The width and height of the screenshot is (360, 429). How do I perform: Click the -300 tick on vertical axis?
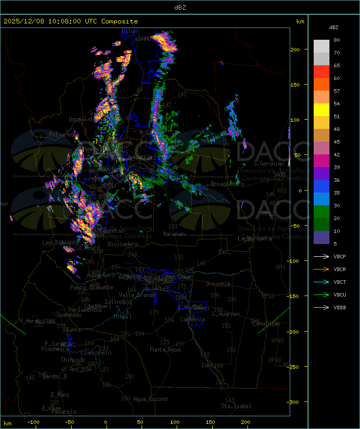click(x=293, y=402)
